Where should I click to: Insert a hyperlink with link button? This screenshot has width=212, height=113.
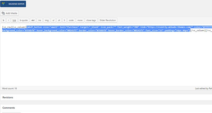(14, 20)
